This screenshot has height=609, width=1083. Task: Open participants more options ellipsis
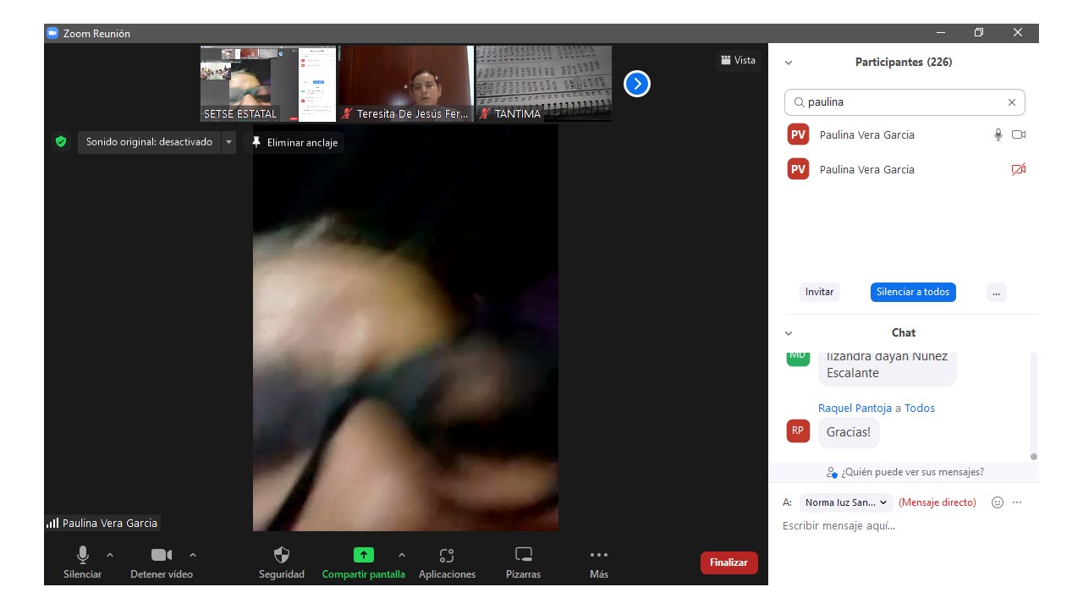pyautogui.click(x=996, y=292)
